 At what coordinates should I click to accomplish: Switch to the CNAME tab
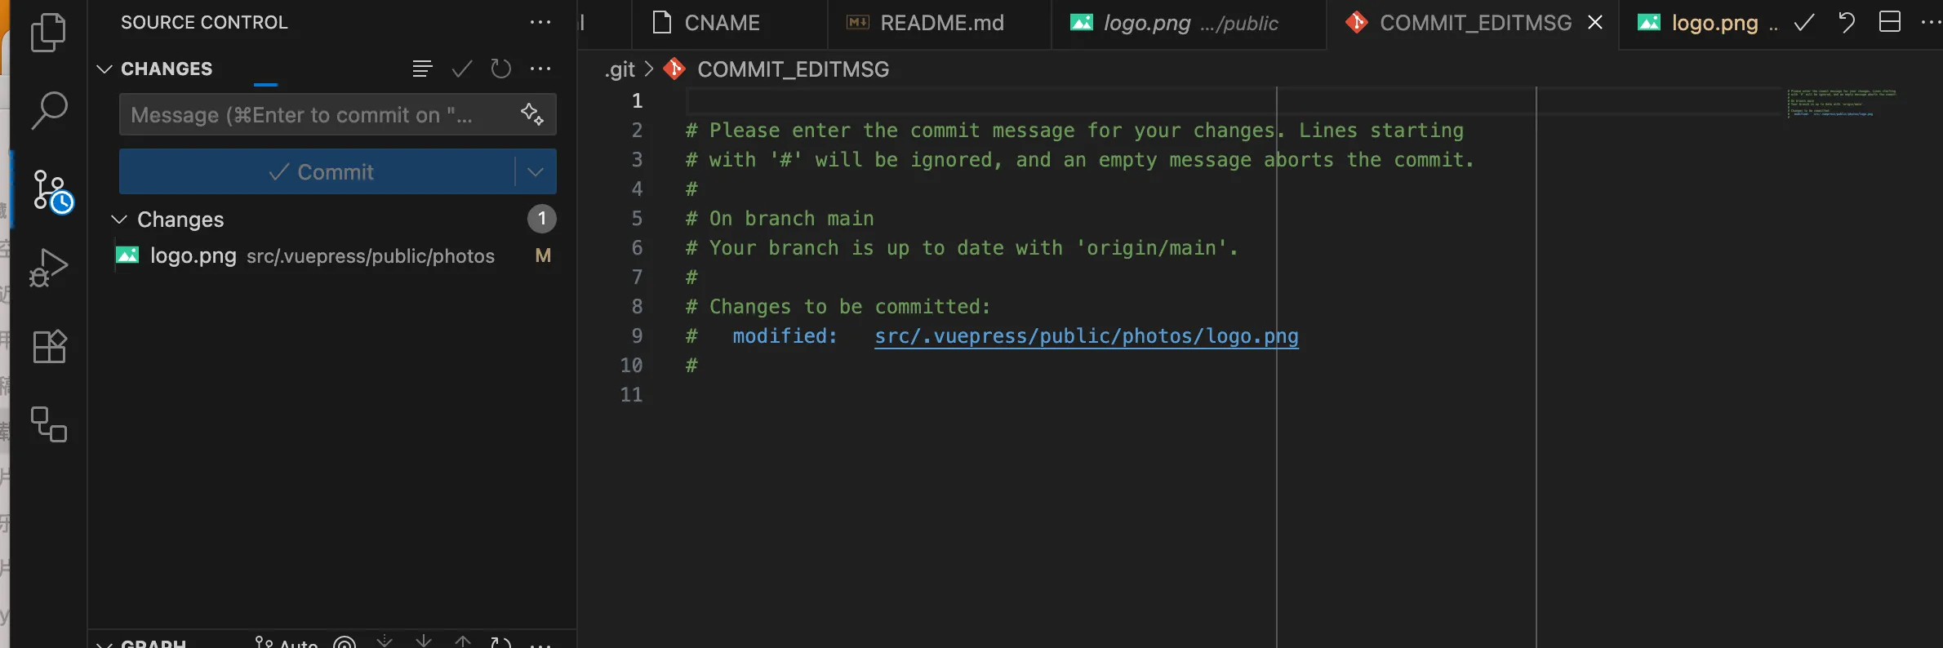707,23
